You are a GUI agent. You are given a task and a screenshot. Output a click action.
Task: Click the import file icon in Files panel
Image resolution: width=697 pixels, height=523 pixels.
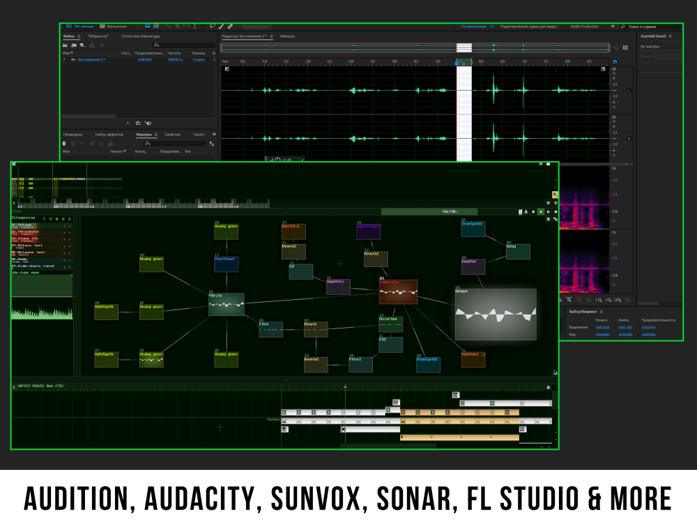74,45
